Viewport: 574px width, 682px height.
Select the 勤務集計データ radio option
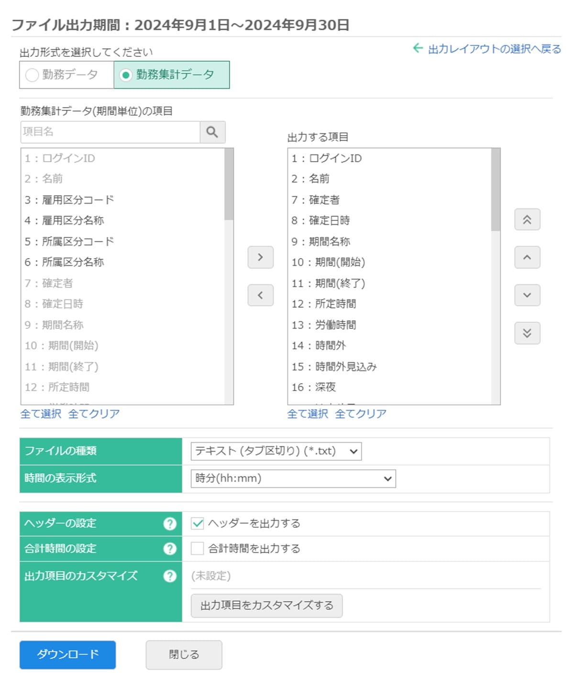point(126,75)
